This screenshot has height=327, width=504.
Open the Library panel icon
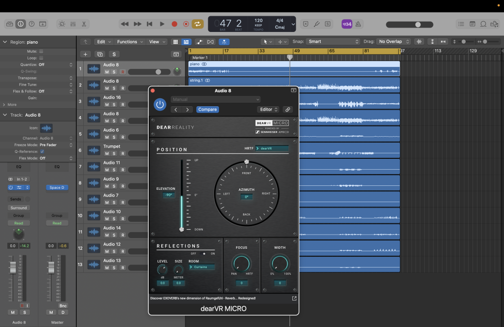coord(10,24)
